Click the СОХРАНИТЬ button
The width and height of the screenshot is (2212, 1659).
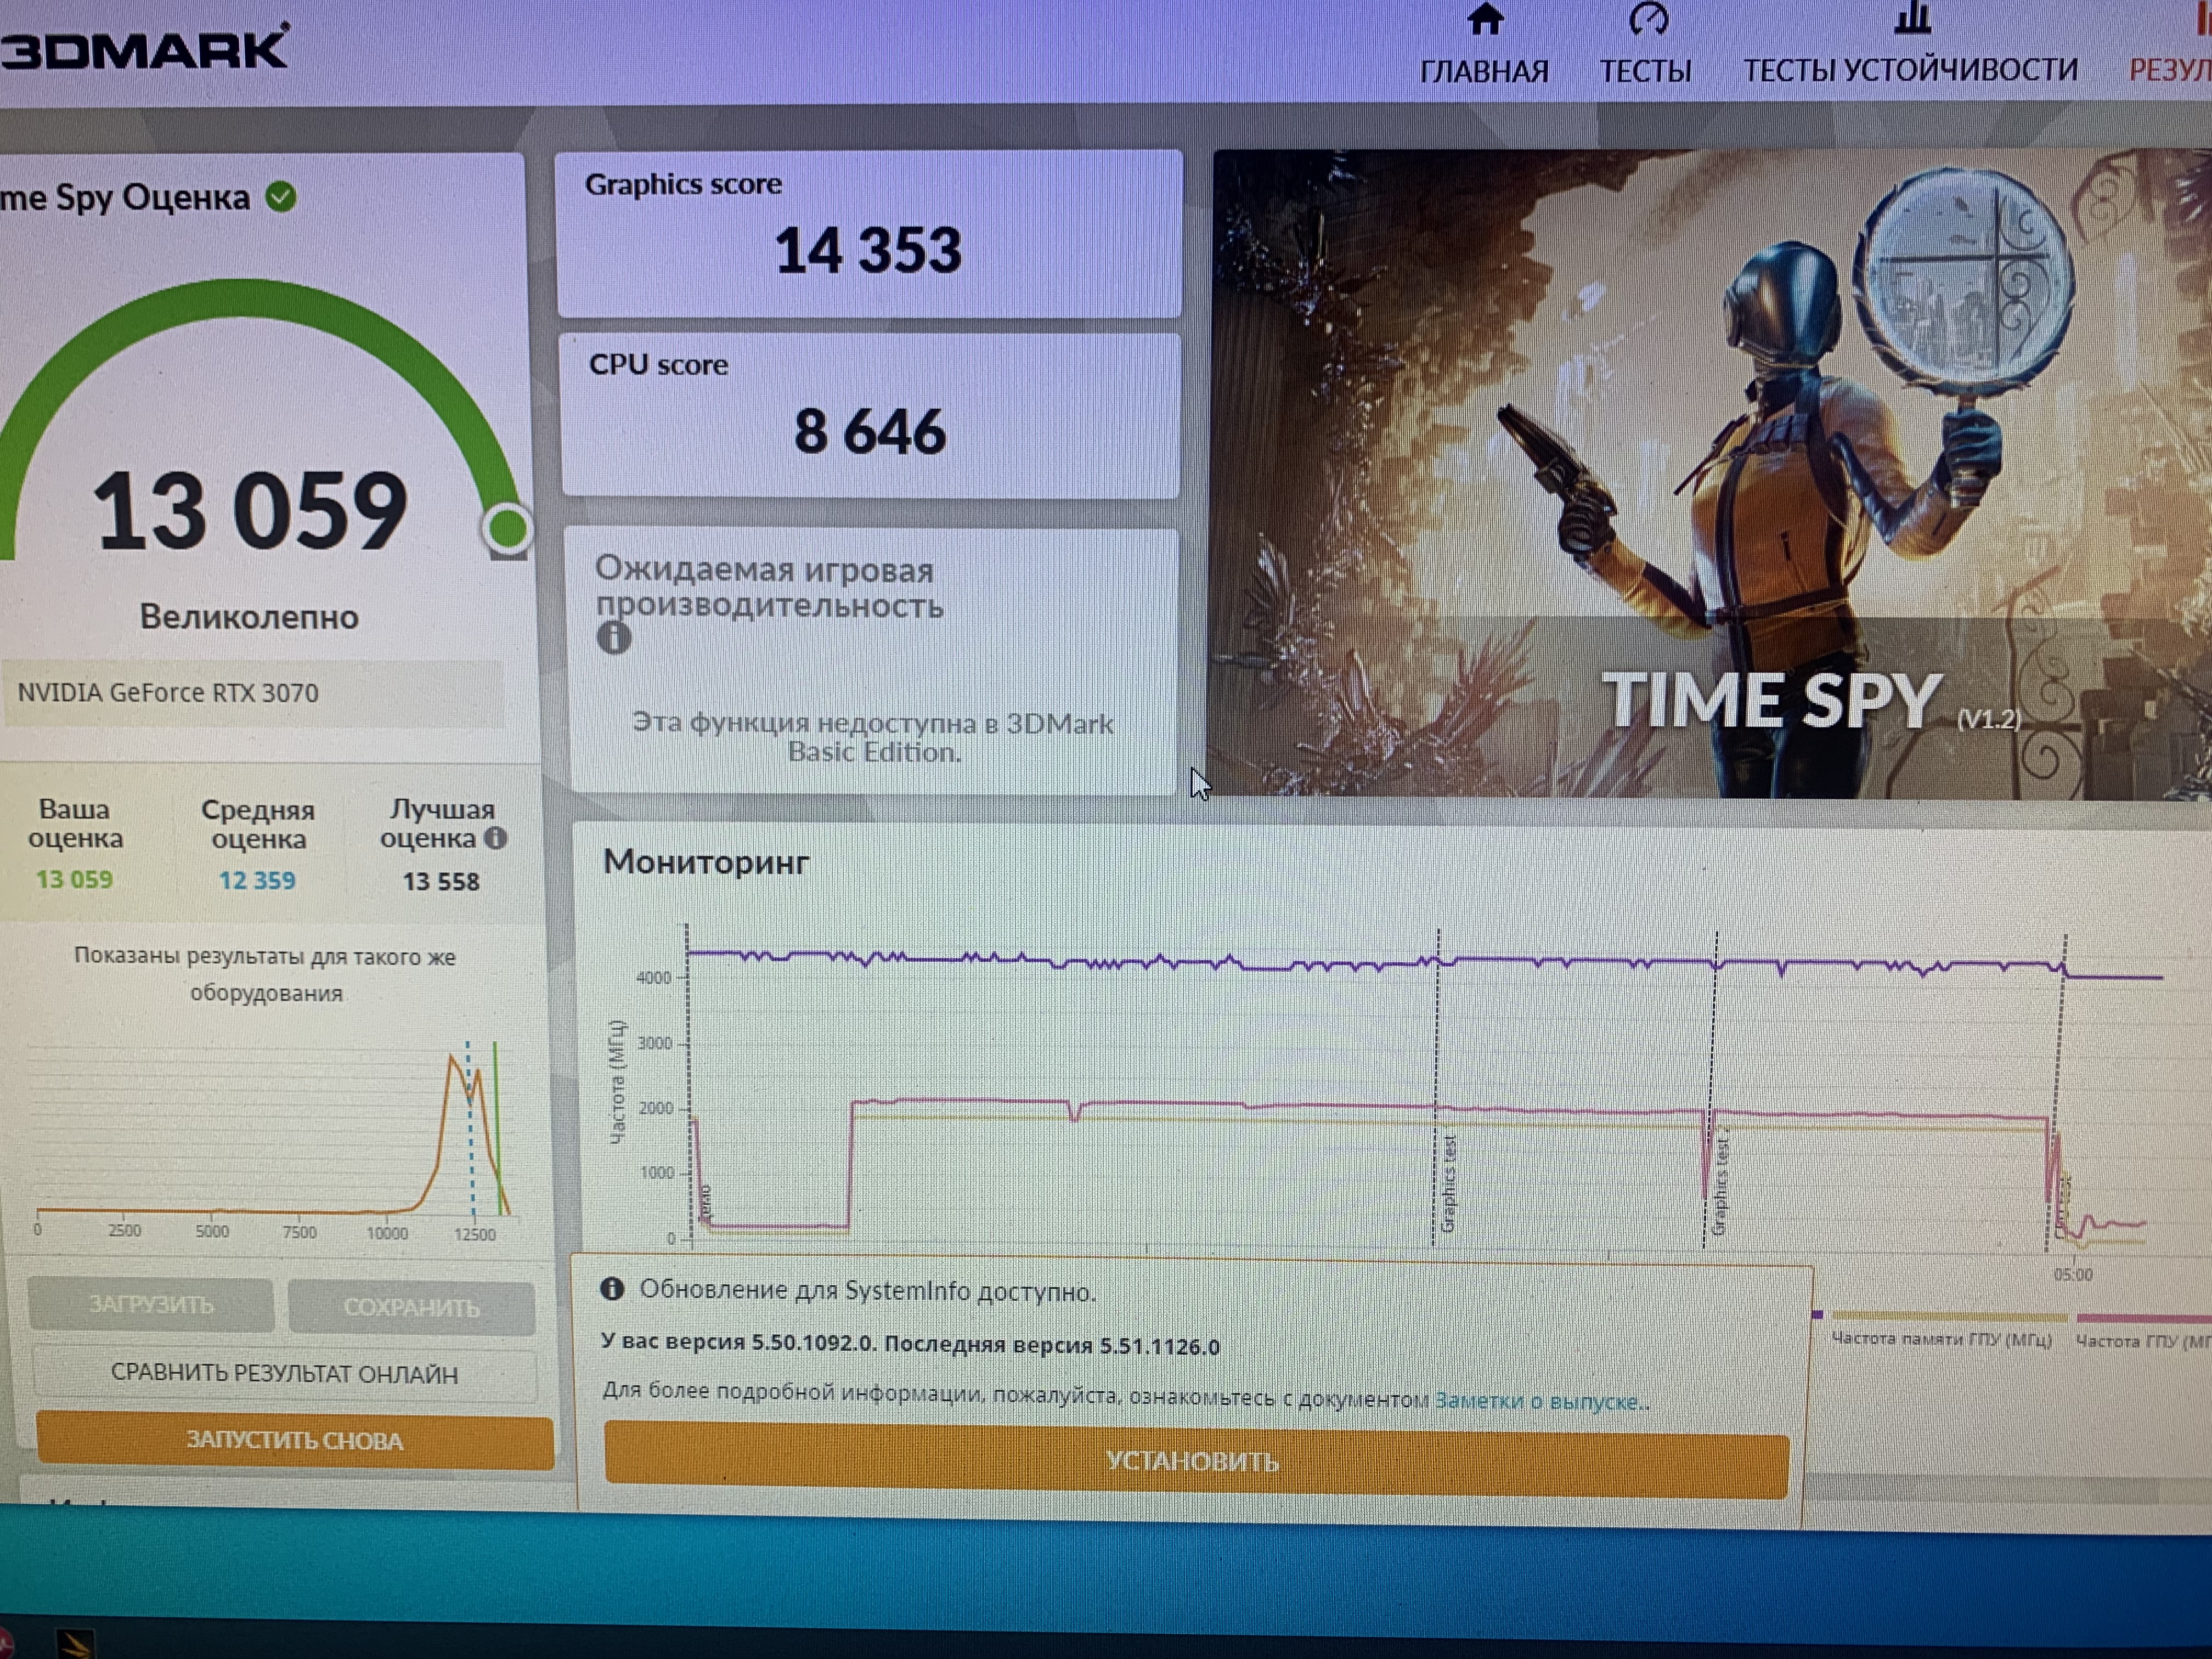[x=411, y=1308]
